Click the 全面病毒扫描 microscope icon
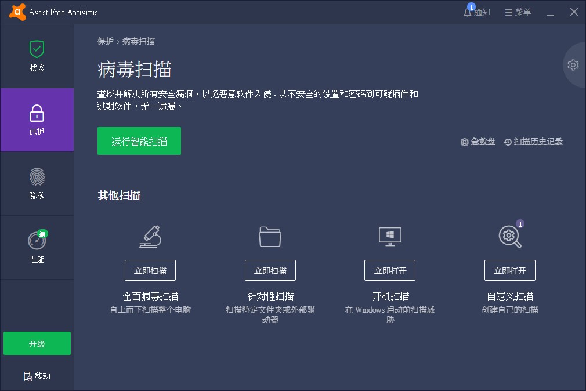The width and height of the screenshot is (586, 391). (x=150, y=237)
